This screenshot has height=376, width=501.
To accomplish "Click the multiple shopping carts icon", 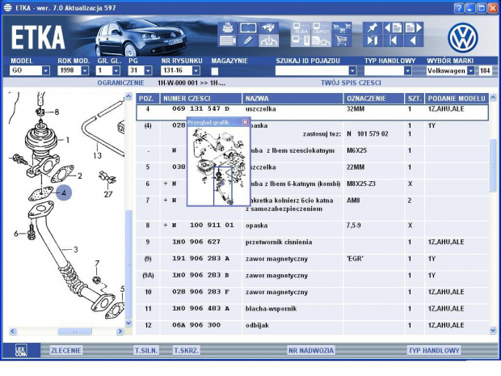I will [341, 28].
